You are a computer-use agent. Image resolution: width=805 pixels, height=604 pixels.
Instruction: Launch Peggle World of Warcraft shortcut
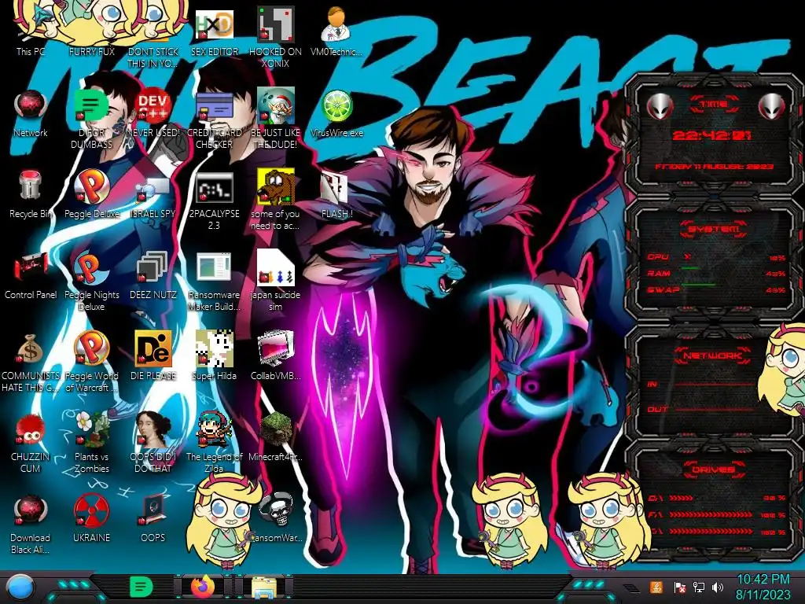point(92,362)
